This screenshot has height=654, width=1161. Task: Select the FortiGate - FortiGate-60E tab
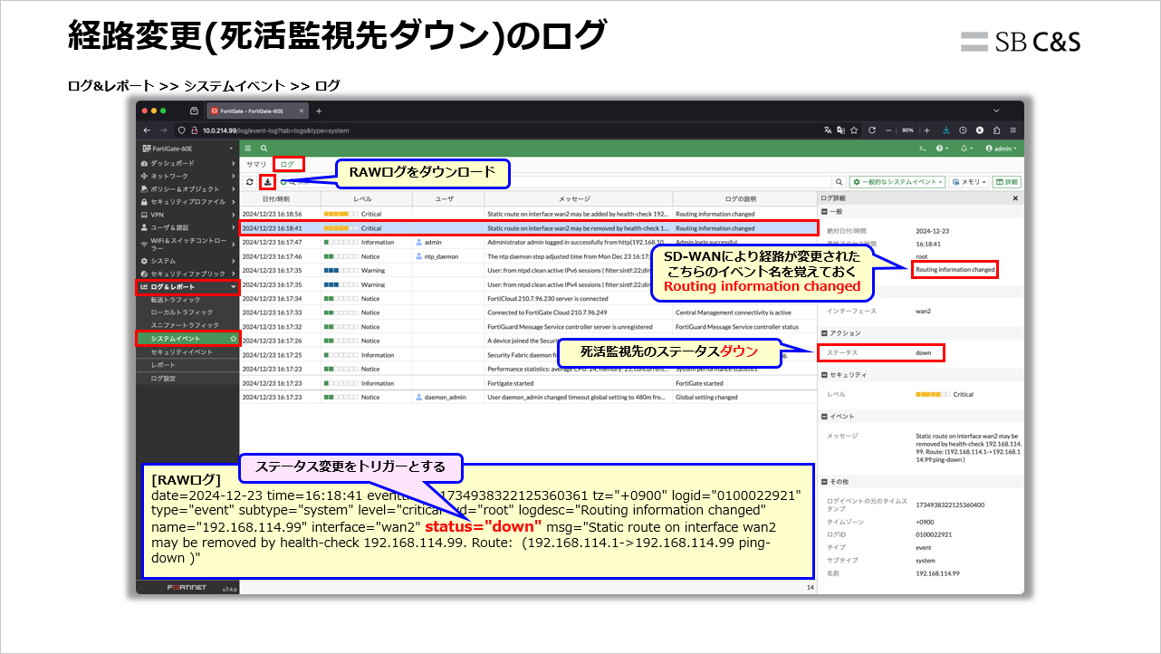[x=258, y=111]
